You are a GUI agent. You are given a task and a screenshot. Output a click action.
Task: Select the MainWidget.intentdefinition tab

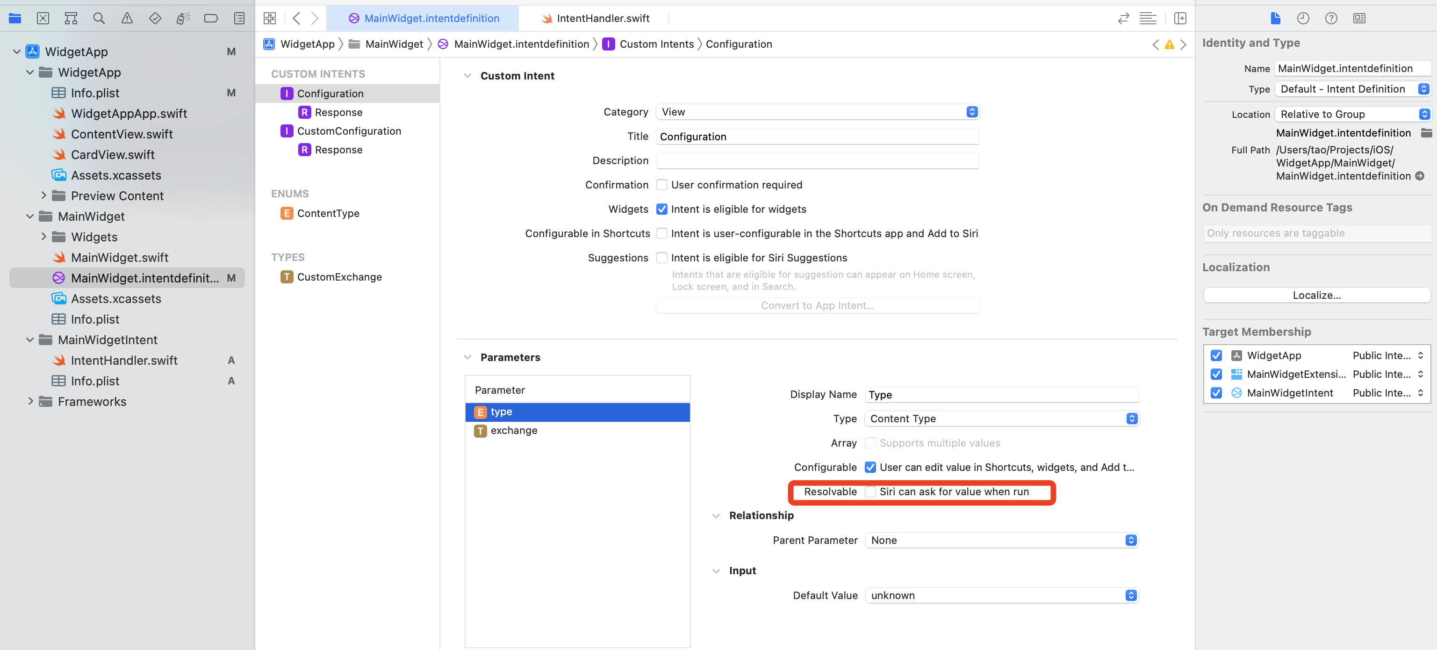424,18
